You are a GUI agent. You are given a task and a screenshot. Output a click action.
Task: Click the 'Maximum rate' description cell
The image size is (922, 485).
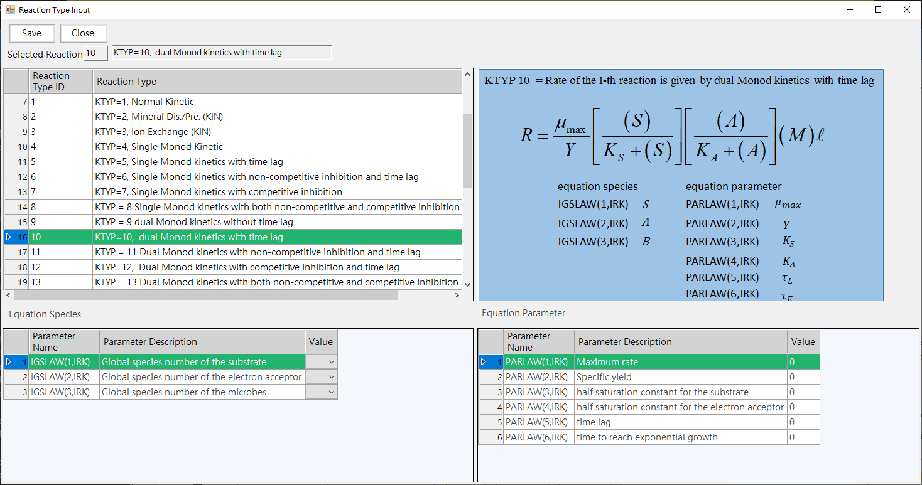681,362
